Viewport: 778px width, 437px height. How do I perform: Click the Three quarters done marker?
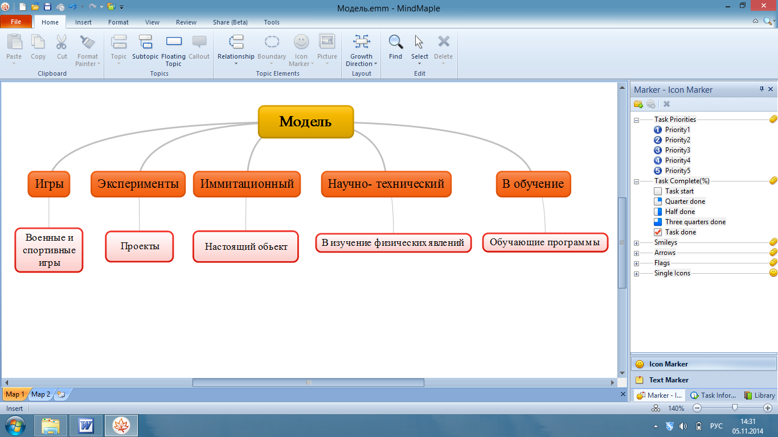[658, 222]
